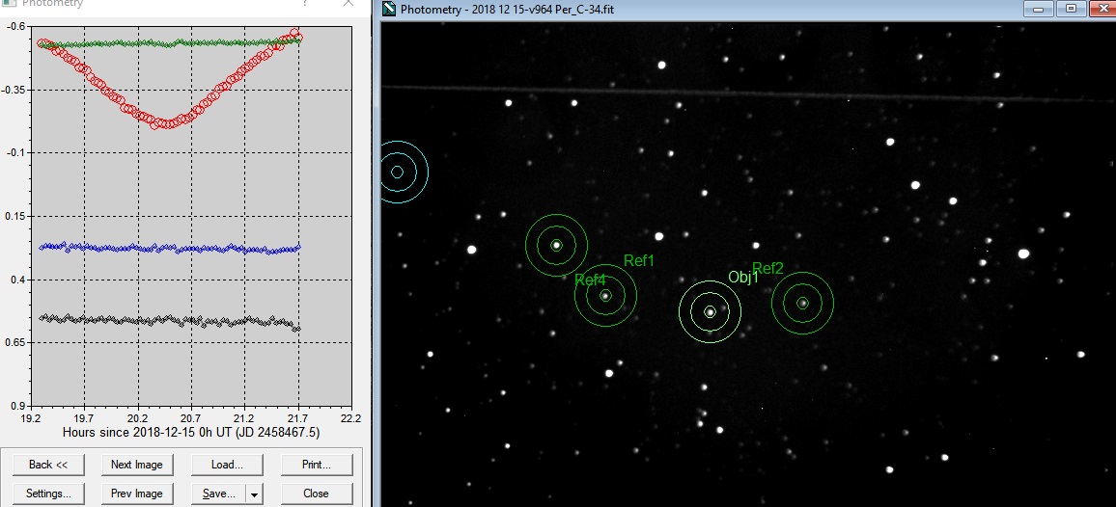Select the Ref2 reference star aperture

tap(802, 303)
